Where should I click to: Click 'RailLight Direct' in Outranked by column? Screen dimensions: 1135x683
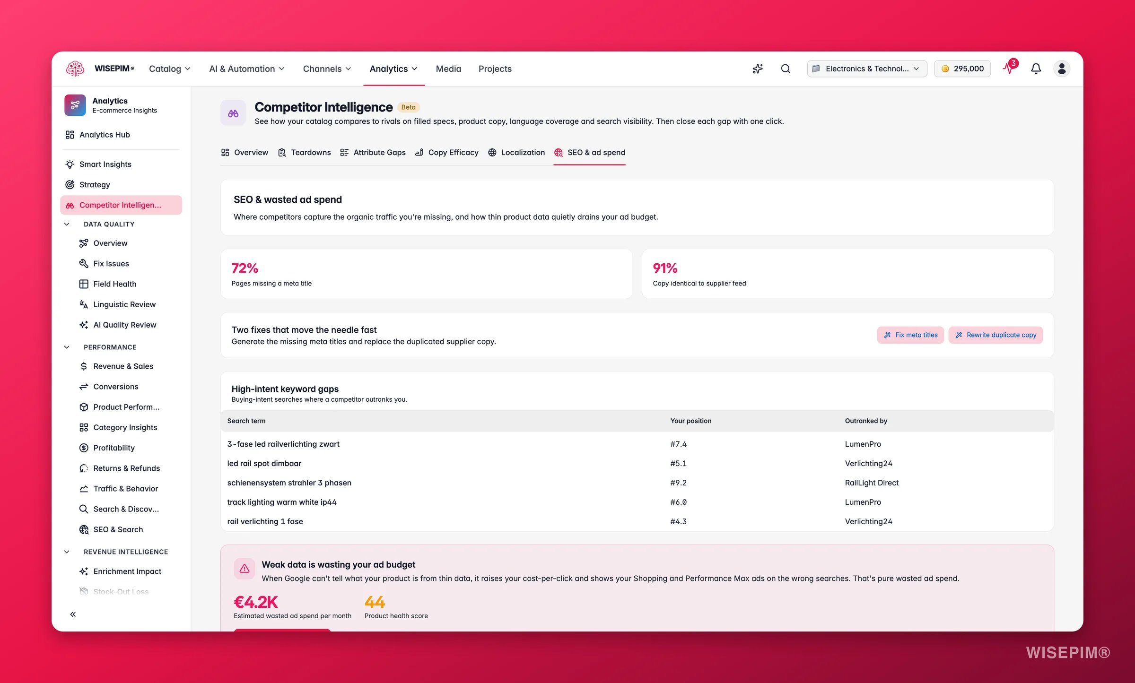872,483
